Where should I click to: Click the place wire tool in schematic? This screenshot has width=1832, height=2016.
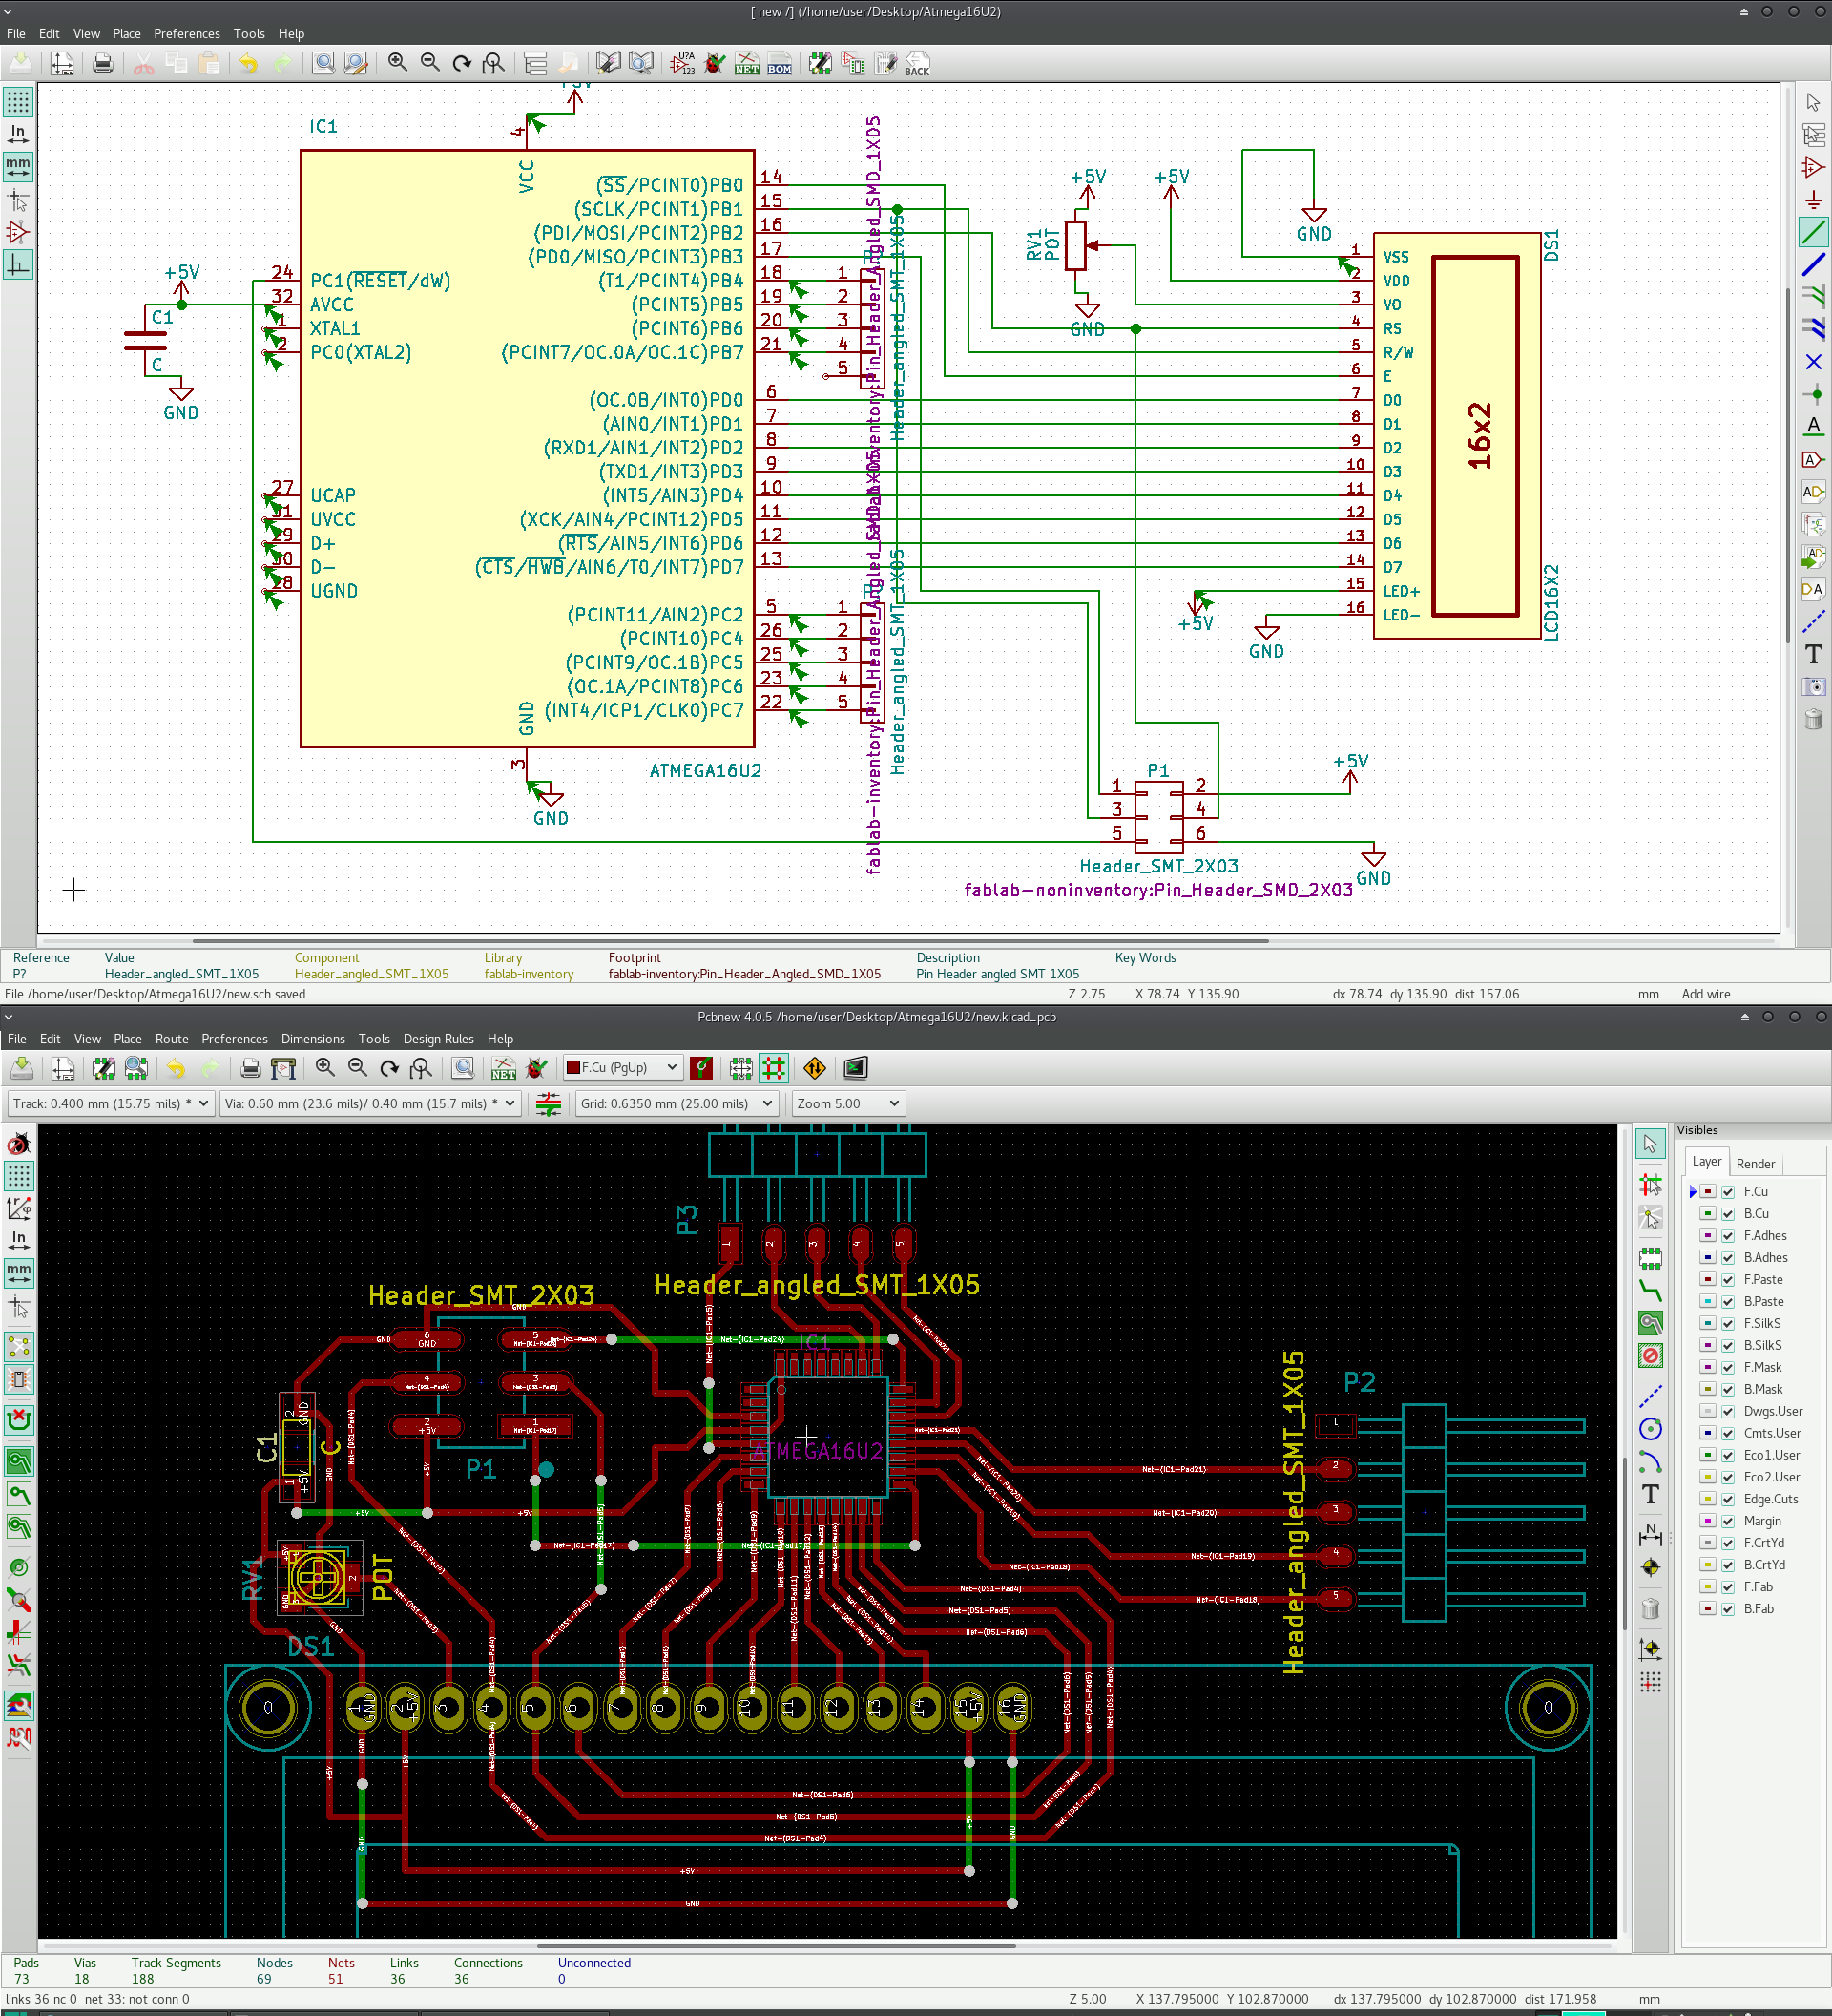click(x=1813, y=232)
